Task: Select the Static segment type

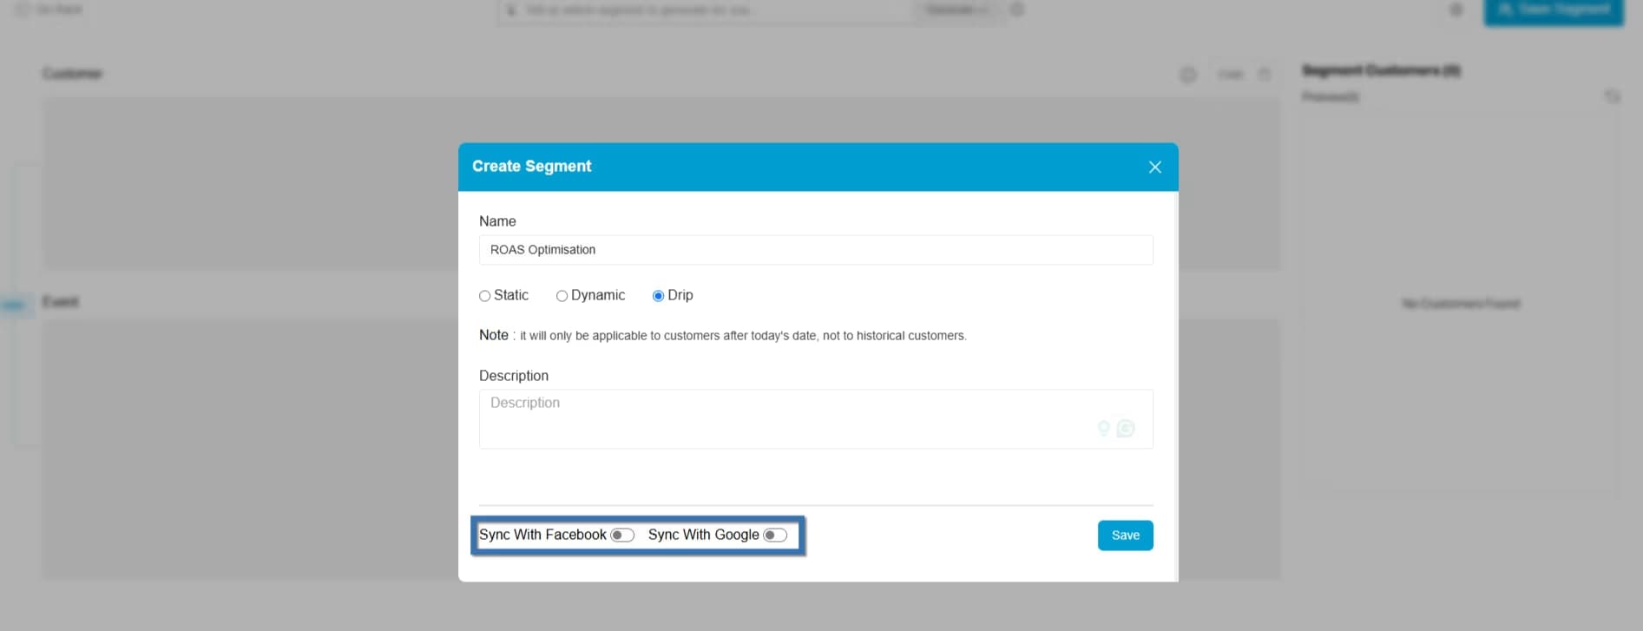Action: pyautogui.click(x=484, y=295)
